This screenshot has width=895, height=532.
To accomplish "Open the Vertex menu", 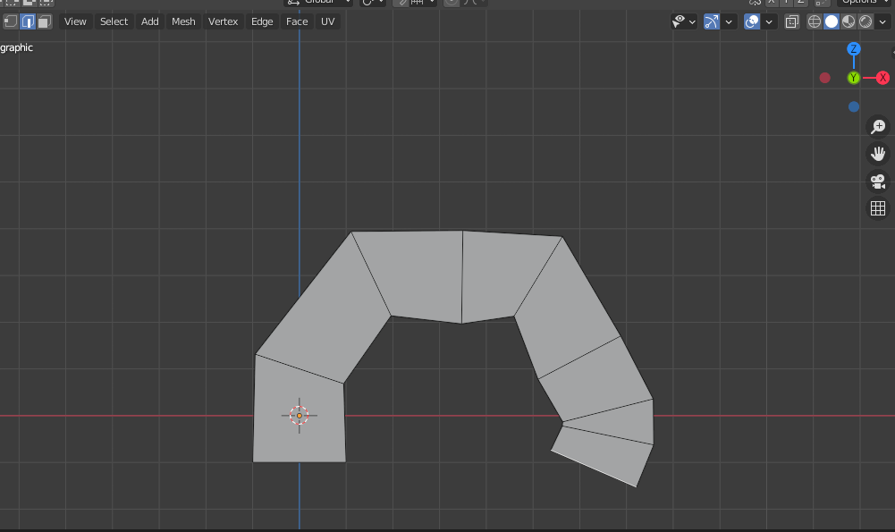I will pos(223,21).
